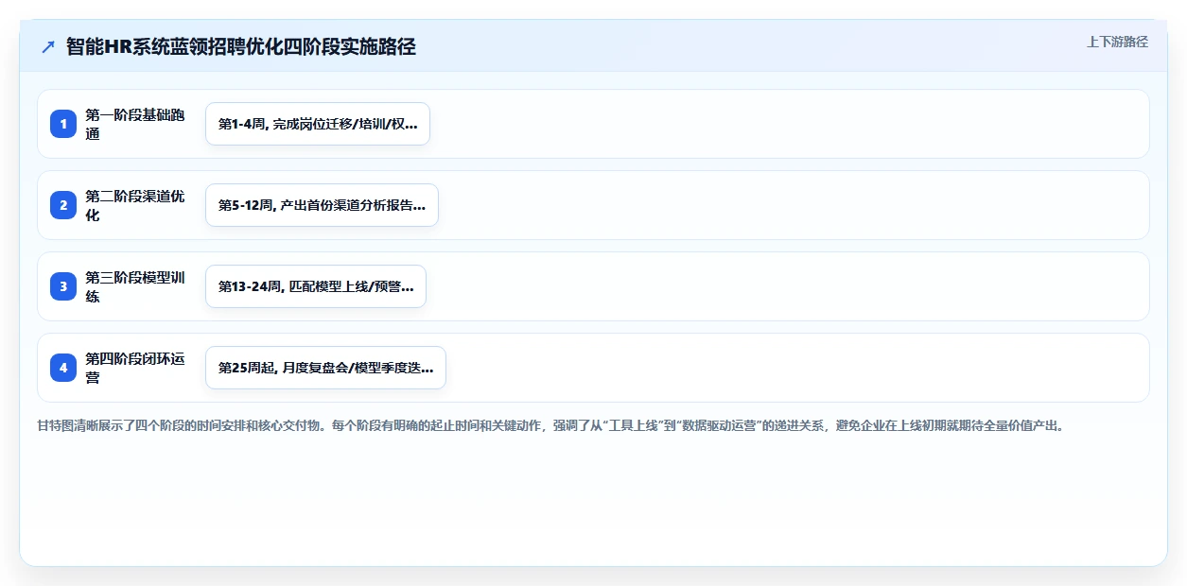Click the description paragraph starting with 甘特图清晰展示
The width and height of the screenshot is (1187, 586).
point(550,425)
